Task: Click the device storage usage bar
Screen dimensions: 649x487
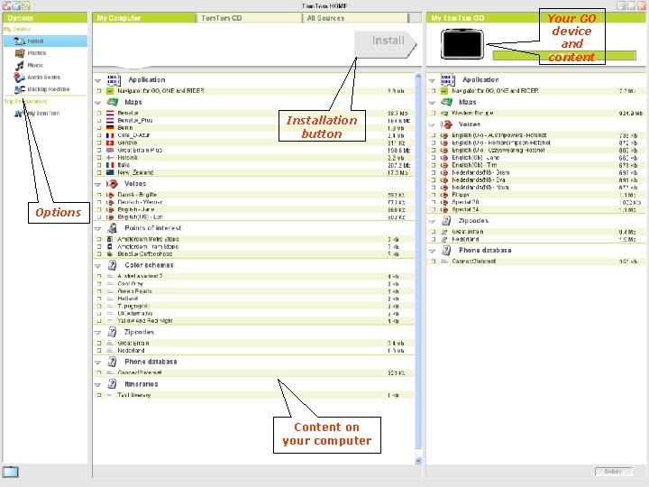Action: 563,56
